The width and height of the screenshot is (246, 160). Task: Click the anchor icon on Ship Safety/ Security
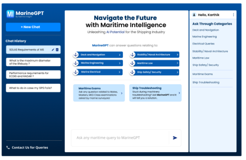[132, 72]
